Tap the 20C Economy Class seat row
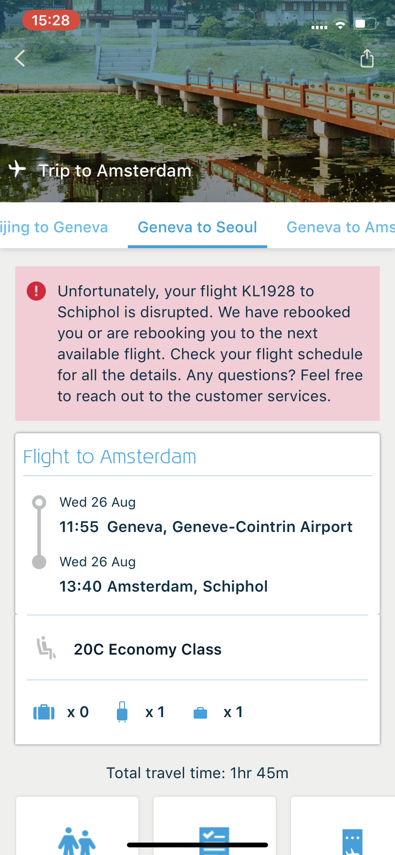The width and height of the screenshot is (395, 855). point(148,649)
